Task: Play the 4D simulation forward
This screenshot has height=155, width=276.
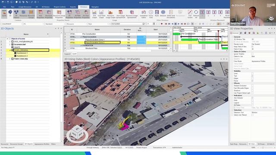Action: pos(179,24)
